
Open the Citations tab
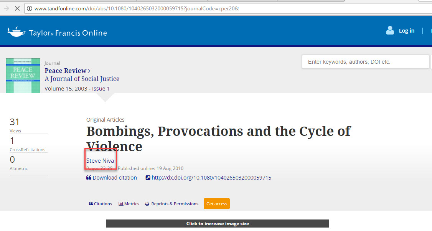pos(101,204)
